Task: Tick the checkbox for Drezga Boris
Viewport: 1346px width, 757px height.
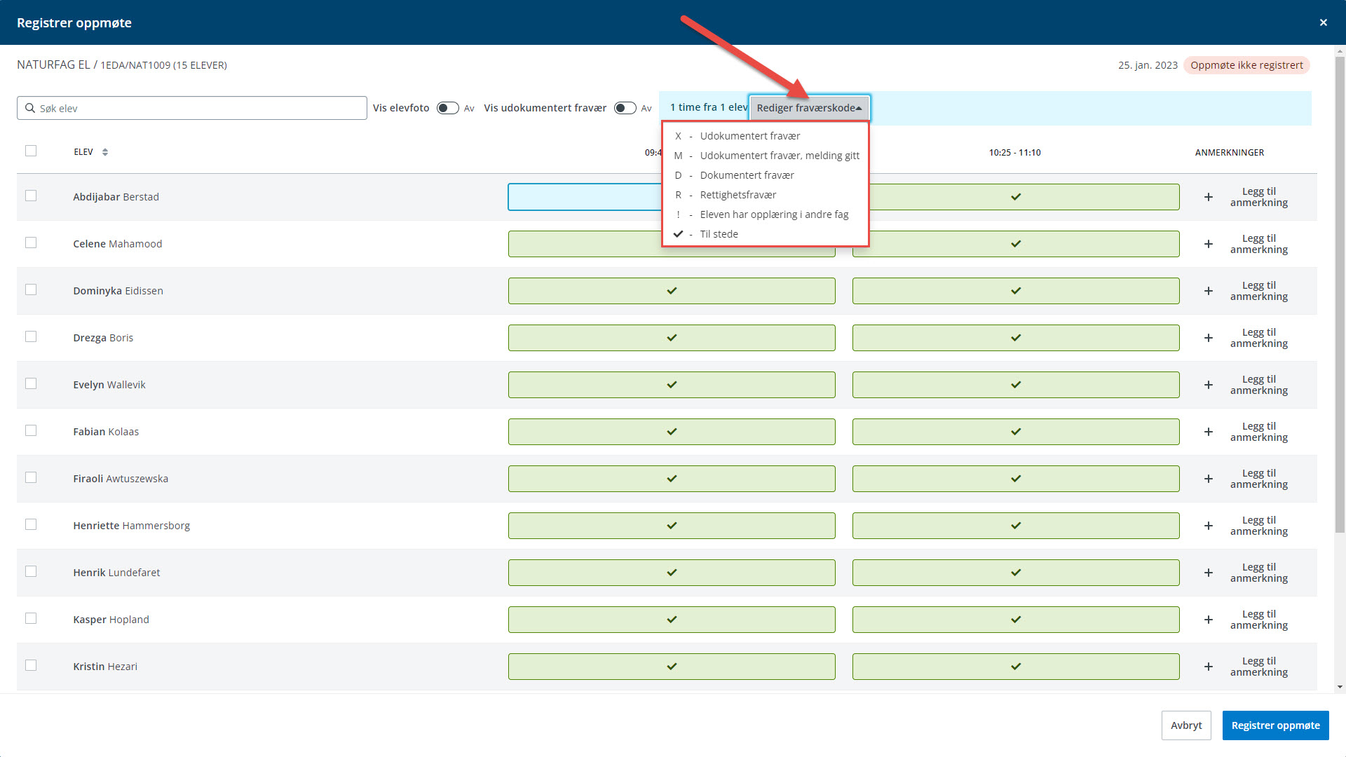Action: 31,336
